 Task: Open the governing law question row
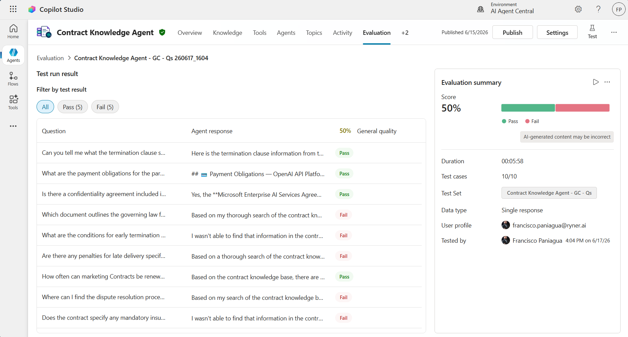229,215
